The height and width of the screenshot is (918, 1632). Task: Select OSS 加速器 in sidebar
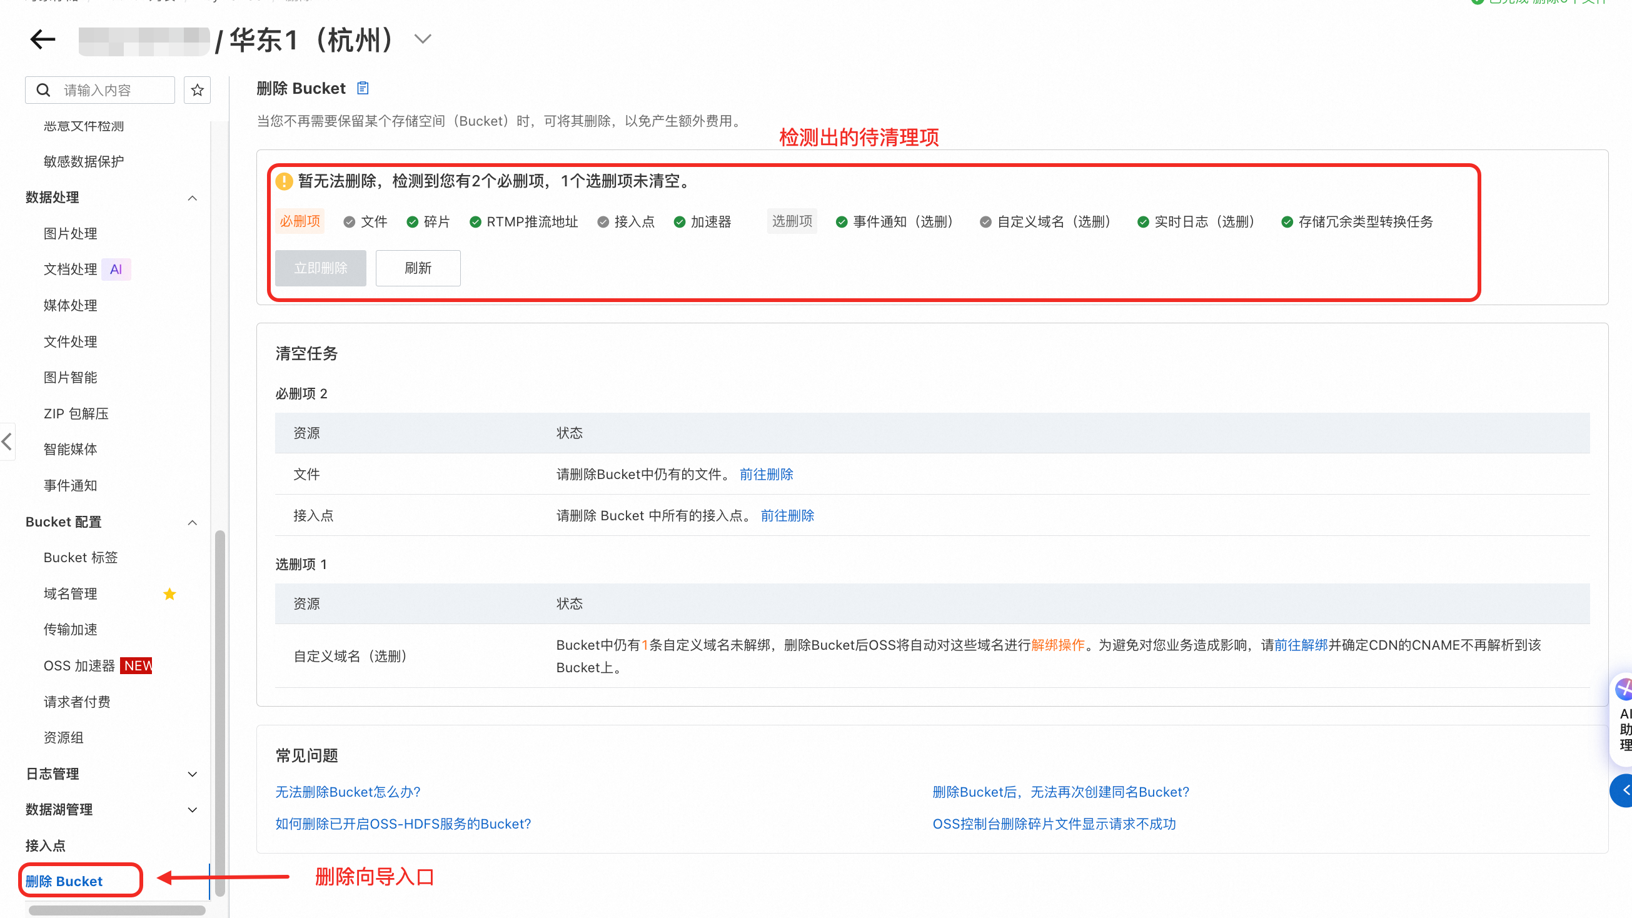(79, 665)
